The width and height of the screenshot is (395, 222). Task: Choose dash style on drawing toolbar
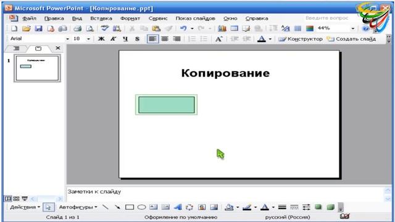(294, 207)
